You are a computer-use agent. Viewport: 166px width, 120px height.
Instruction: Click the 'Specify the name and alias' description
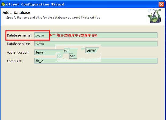click(x=53, y=18)
